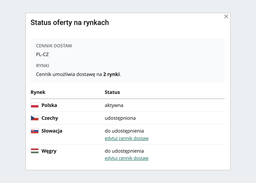Click the Rynek column header
Image resolution: width=256 pixels, height=183 pixels.
tap(38, 92)
